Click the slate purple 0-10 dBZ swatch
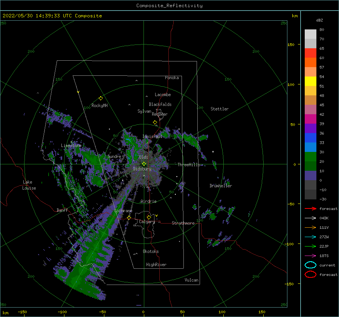The image size is (339, 317). point(310,176)
